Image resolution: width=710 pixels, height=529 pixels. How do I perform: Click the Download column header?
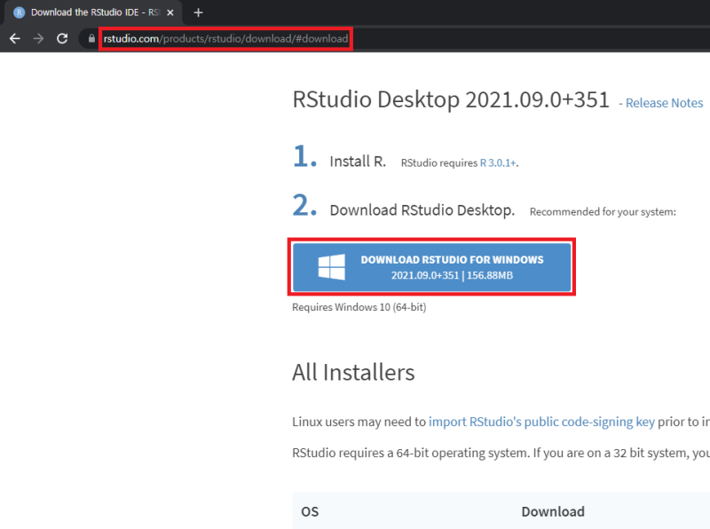click(x=553, y=512)
